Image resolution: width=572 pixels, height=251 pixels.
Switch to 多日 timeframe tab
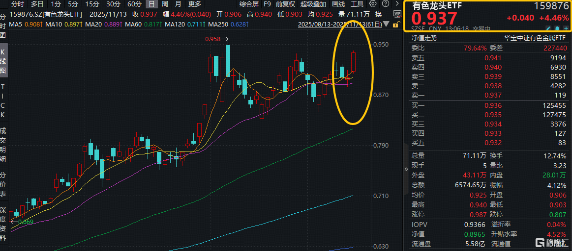coord(37,4)
